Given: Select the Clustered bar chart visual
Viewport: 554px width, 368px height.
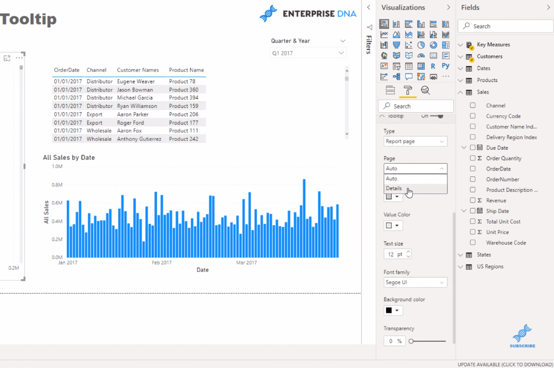Looking at the screenshot, I should [409, 24].
